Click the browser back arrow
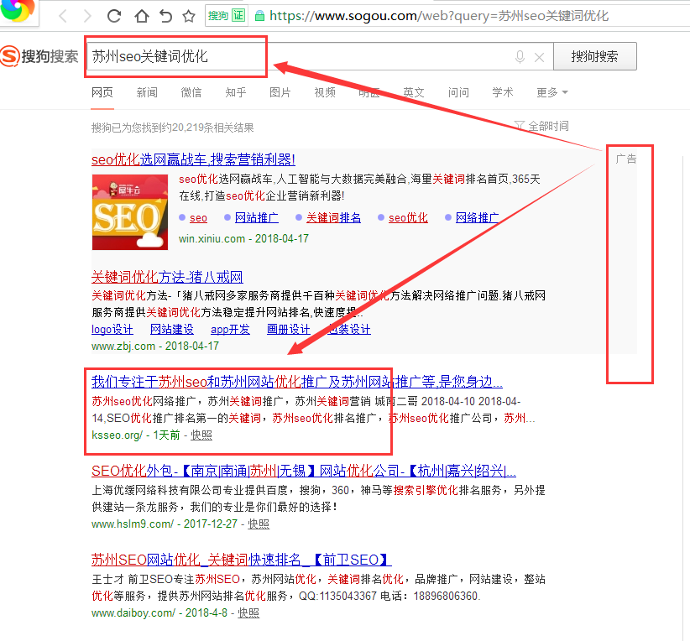This screenshot has height=641, width=690. coord(63,16)
